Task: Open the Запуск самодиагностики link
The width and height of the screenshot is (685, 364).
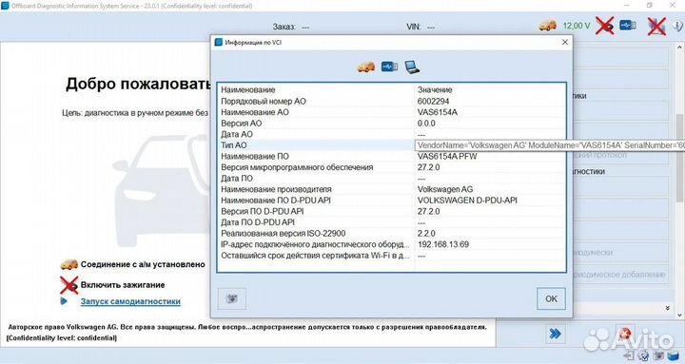Action: click(130, 301)
